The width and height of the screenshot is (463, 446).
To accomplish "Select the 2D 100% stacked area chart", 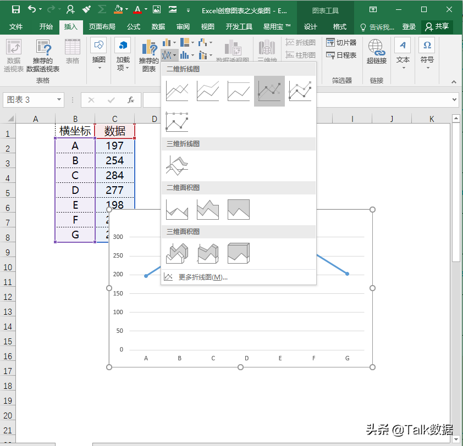I will pyautogui.click(x=239, y=209).
